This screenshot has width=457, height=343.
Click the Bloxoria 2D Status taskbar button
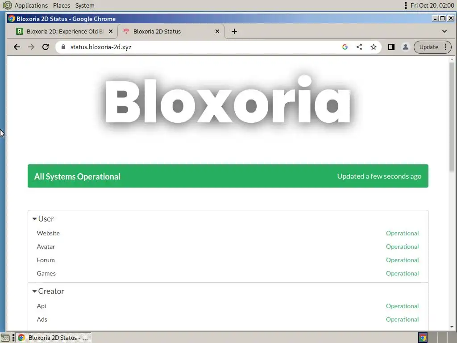(x=54, y=338)
